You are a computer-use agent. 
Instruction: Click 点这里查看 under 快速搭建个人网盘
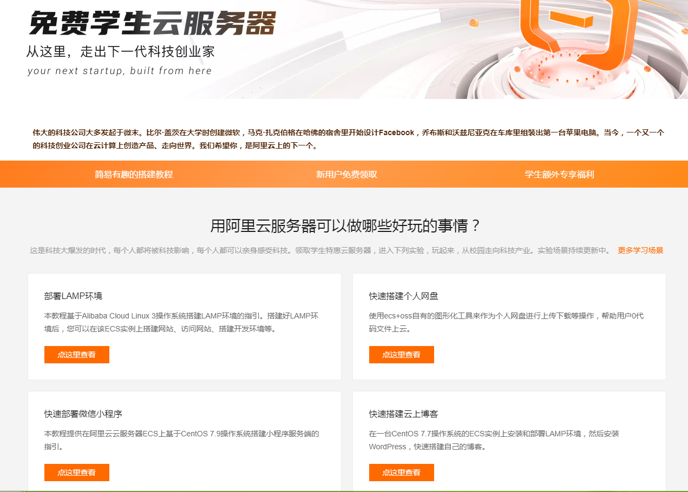pos(402,355)
